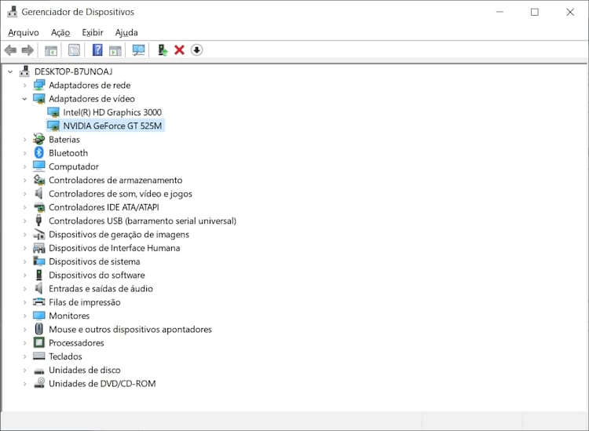Image resolution: width=589 pixels, height=431 pixels.
Task: Select Dispositivos de geração de imagens label
Action: [x=119, y=234]
